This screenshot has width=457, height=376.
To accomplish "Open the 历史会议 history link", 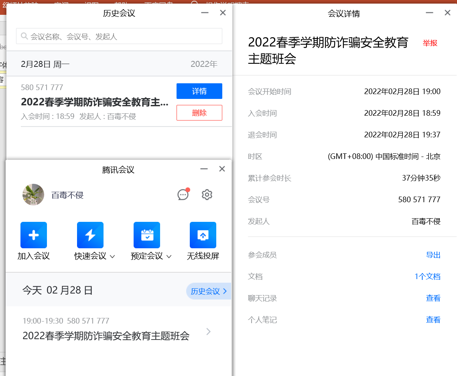I will pos(208,291).
